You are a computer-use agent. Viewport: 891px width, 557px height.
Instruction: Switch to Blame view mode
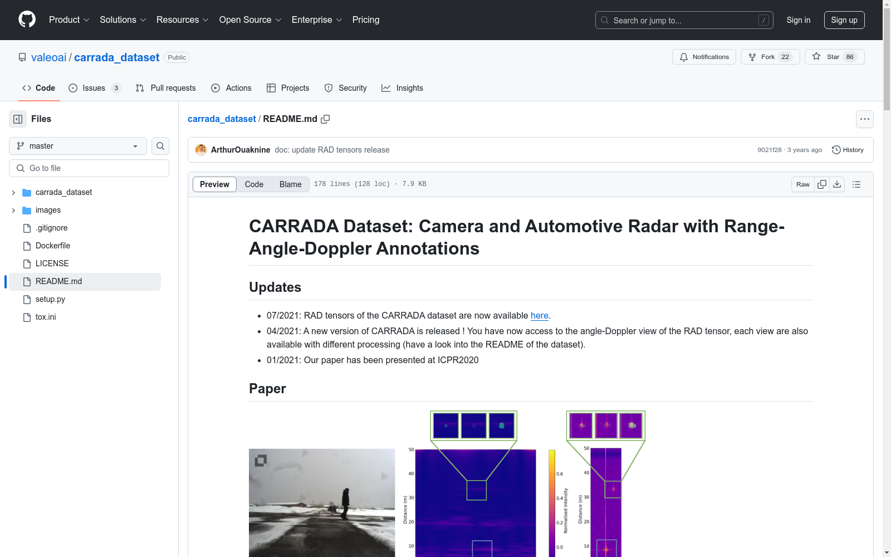290,184
